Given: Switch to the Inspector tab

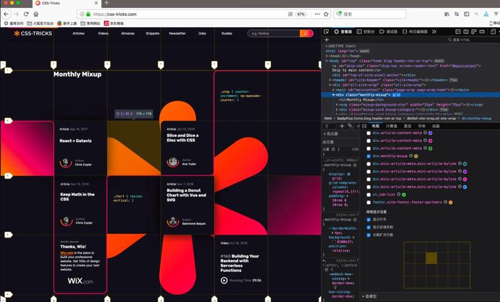Looking at the screenshot, I should [x=343, y=31].
